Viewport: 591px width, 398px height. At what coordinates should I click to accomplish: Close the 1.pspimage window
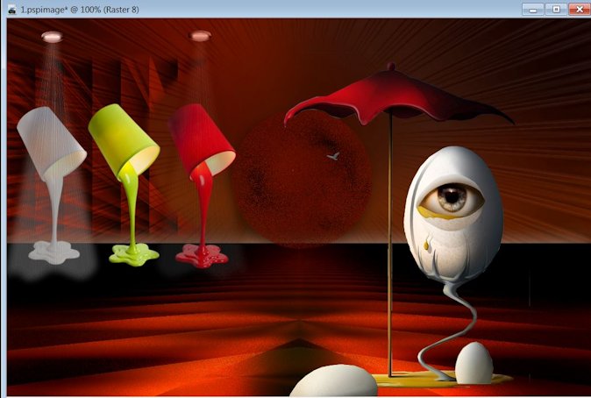point(580,9)
